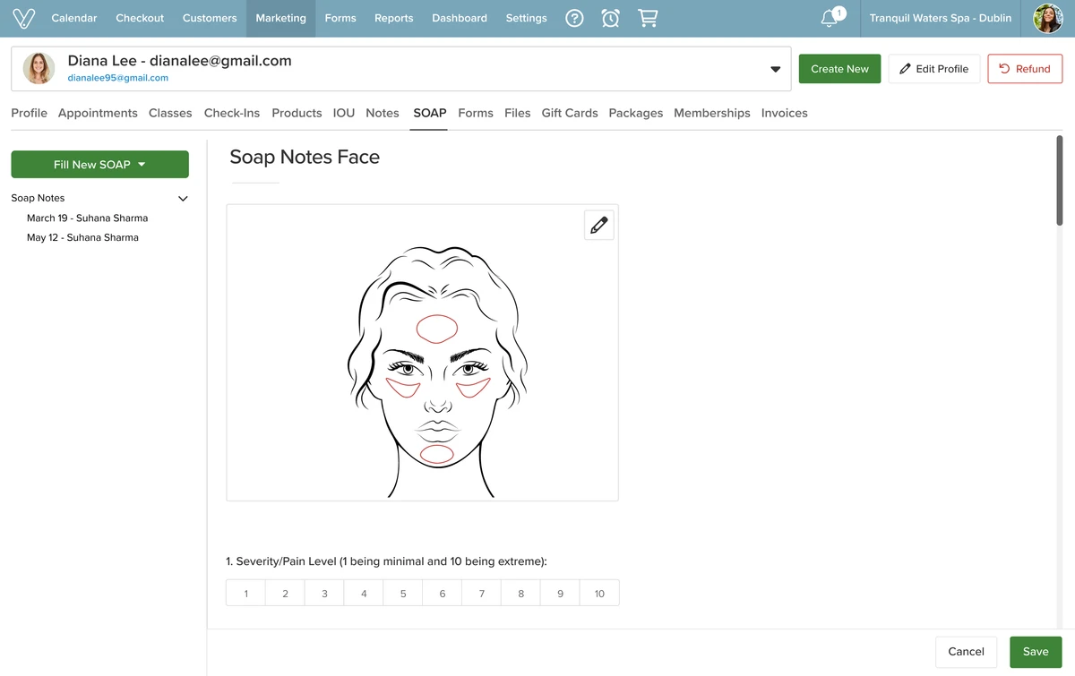Open the Dashboard menu
Screen dimensions: 1075x676
pos(460,18)
